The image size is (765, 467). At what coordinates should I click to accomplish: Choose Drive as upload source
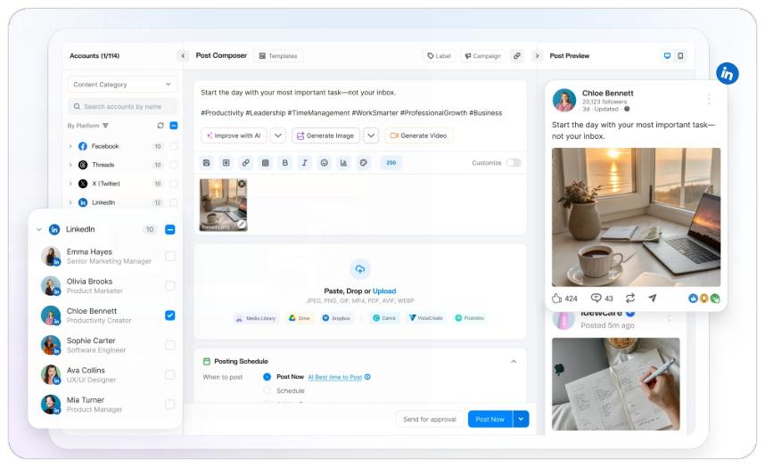300,318
